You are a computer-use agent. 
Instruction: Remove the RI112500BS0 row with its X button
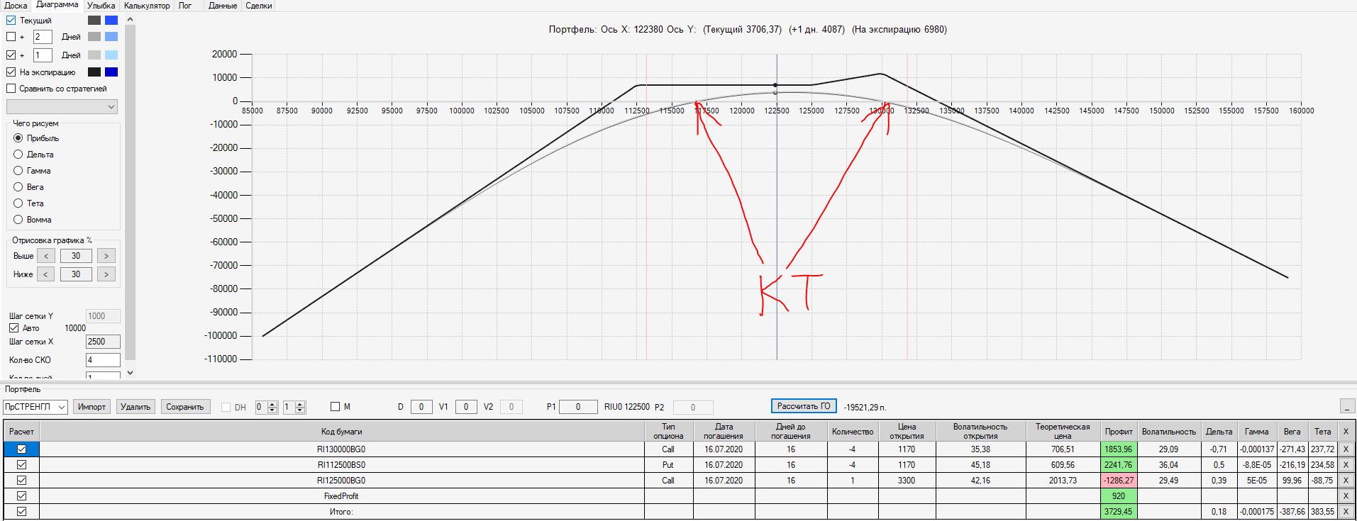(x=1346, y=464)
